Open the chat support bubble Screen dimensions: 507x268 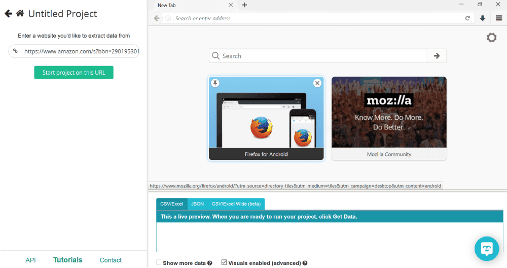(x=487, y=249)
